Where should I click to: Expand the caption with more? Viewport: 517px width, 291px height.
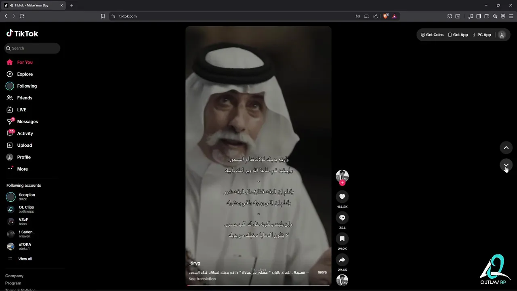pyautogui.click(x=322, y=272)
